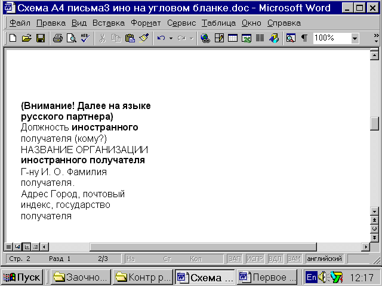Click vertical scrollbar down arrow
Screen dimensions: 382x286
tap(374, 211)
